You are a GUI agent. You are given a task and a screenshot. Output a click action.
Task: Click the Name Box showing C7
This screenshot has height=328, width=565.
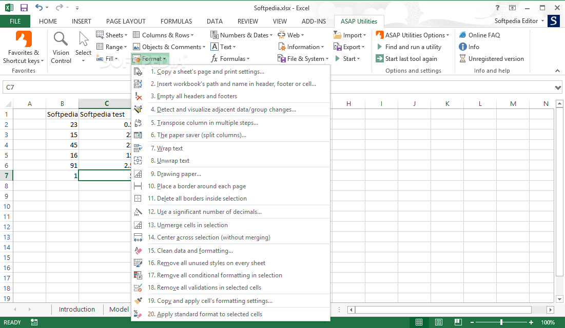click(x=67, y=88)
